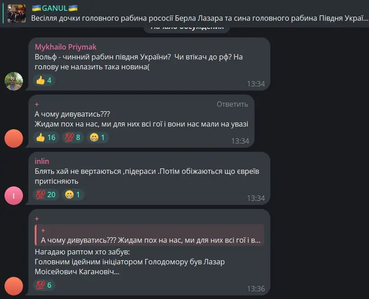Click the '+' sender name on the 13:36 message
The width and height of the screenshot is (369, 299).
click(36, 219)
